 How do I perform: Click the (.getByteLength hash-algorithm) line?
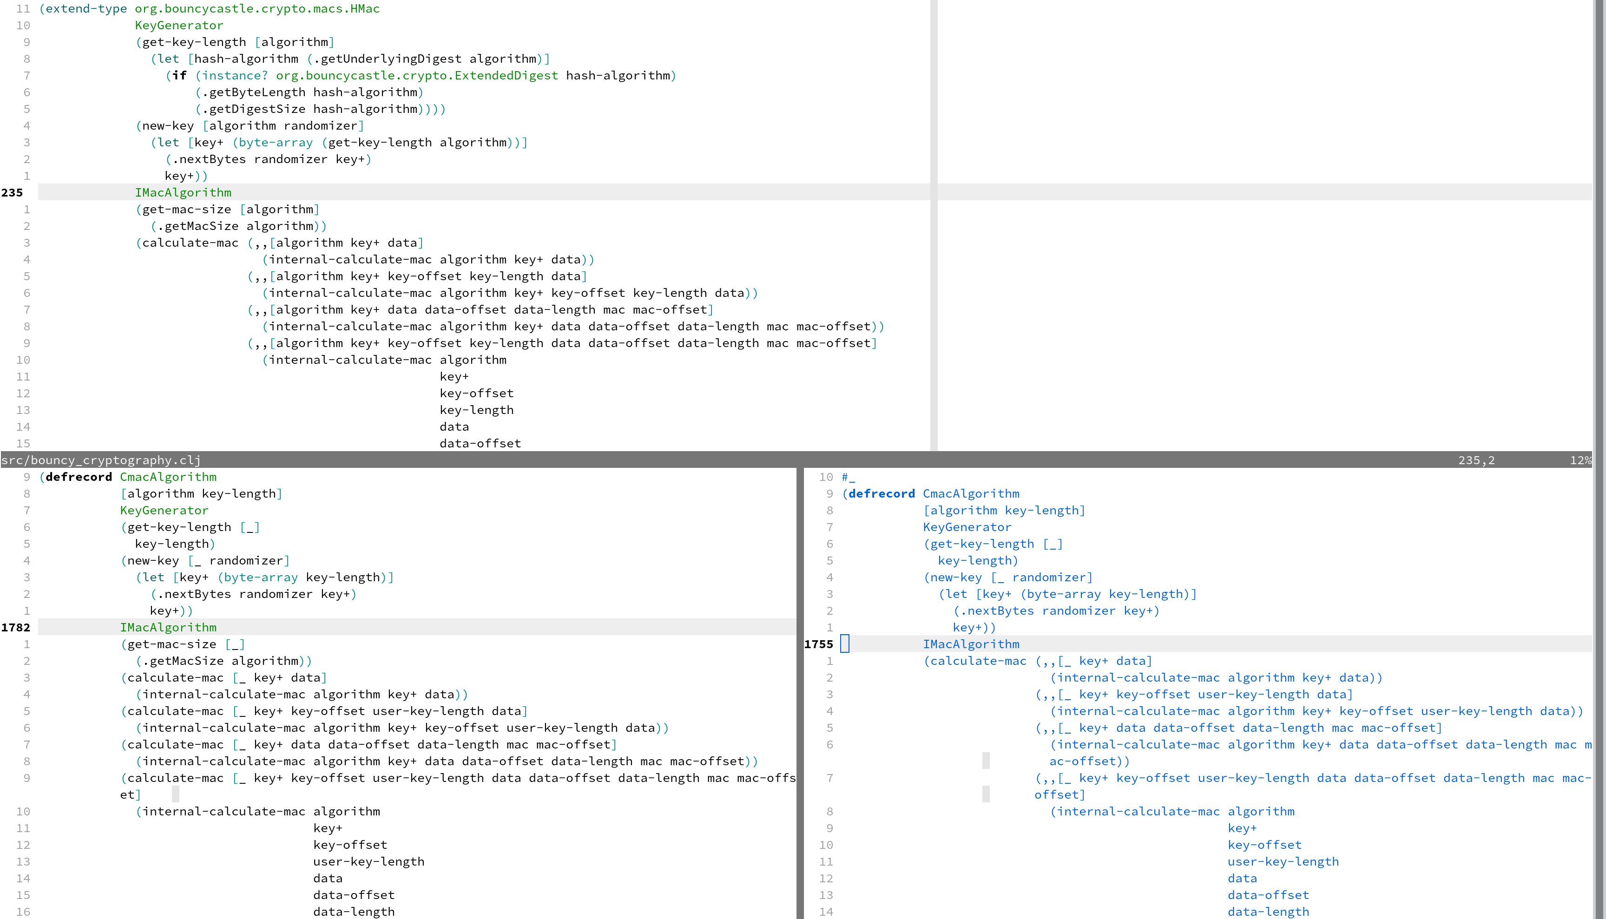pos(309,92)
